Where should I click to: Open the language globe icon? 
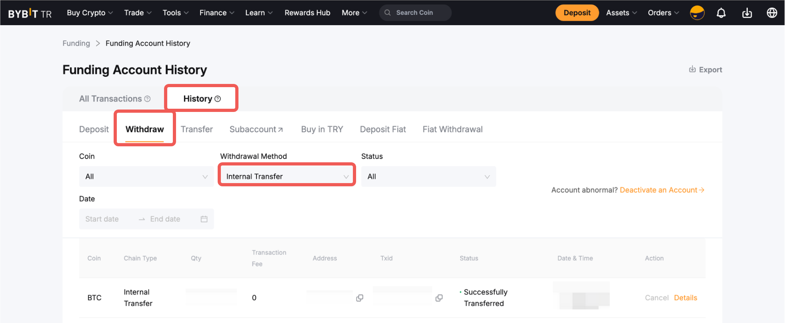point(772,13)
